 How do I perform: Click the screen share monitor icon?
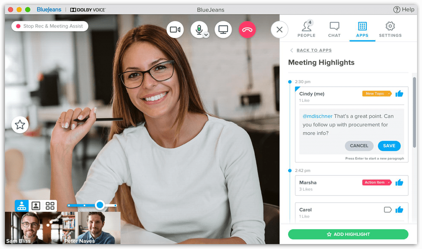pos(223,30)
